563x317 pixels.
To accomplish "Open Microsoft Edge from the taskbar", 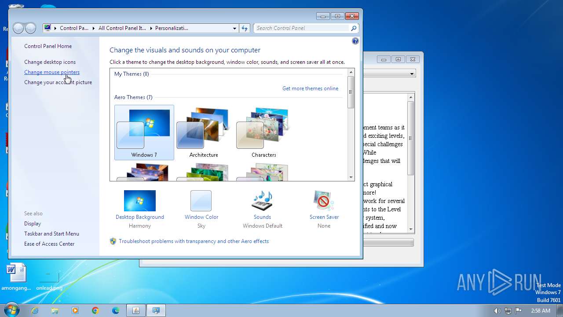I will point(116,310).
